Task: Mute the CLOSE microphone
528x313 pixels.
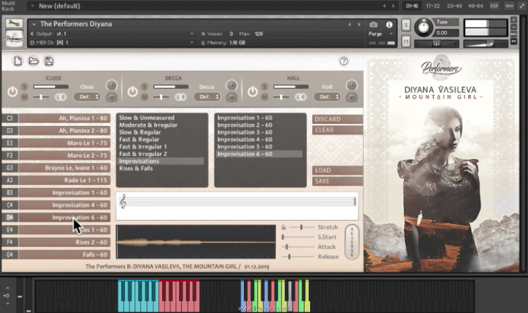Action: point(24,97)
